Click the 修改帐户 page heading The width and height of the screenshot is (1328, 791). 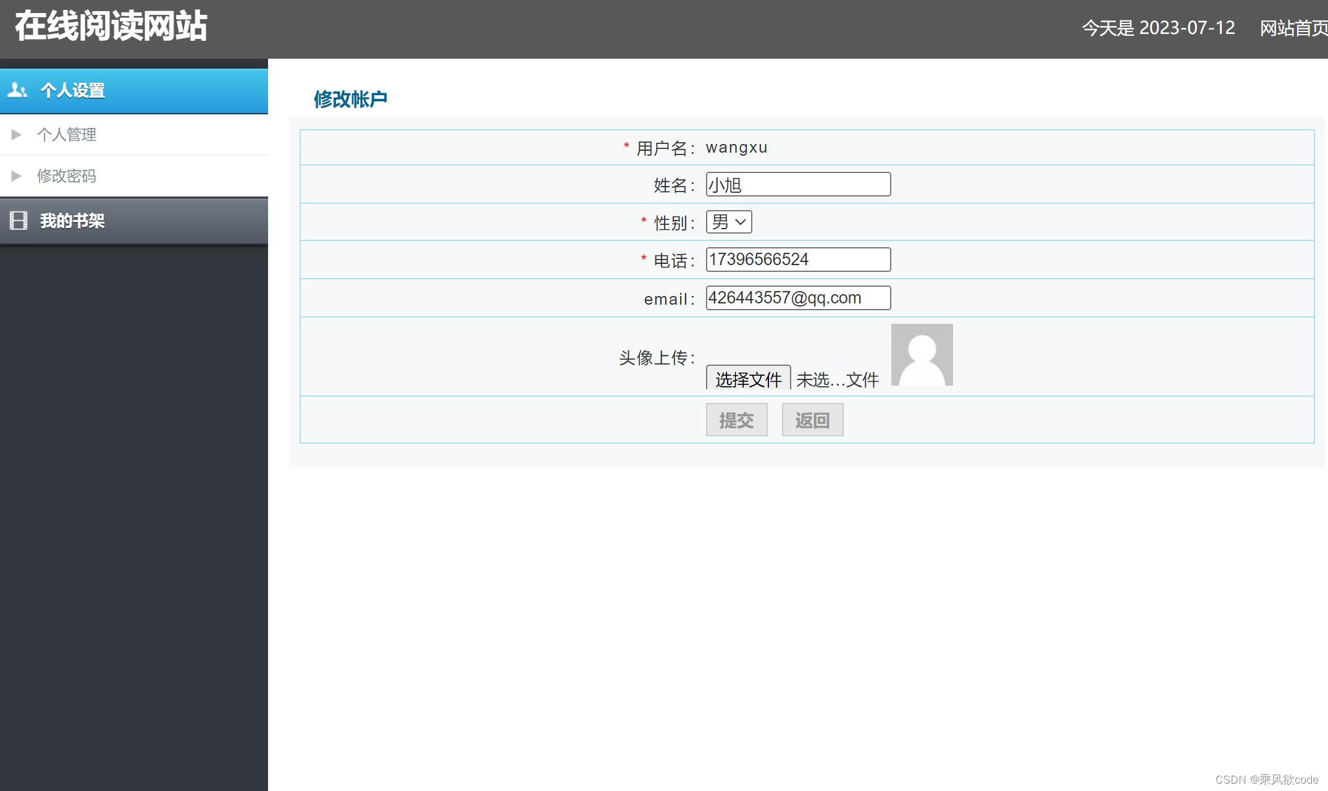pyautogui.click(x=350, y=99)
